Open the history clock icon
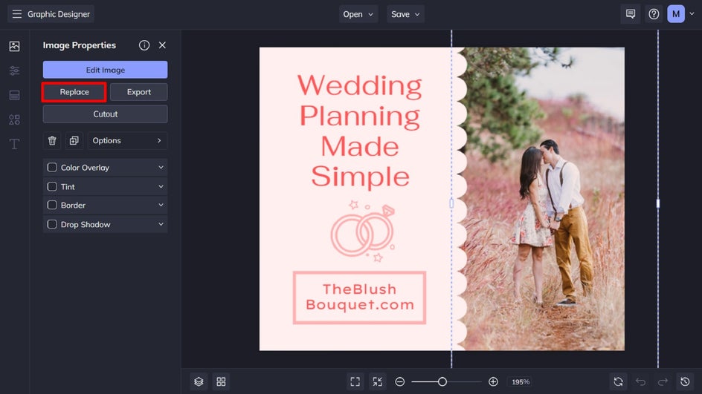702x394 pixels. (x=685, y=381)
